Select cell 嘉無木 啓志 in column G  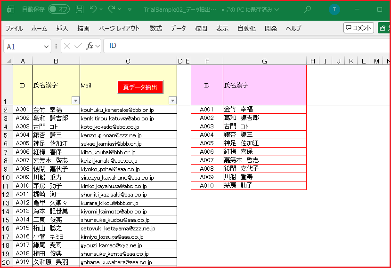pos(265,160)
